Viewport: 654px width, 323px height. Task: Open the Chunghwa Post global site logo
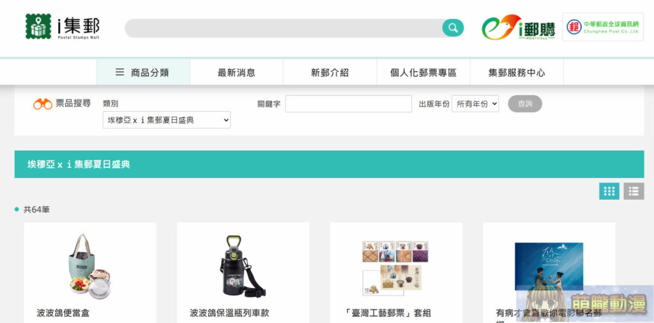click(x=602, y=27)
